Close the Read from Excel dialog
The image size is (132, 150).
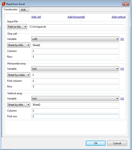click(126, 4)
